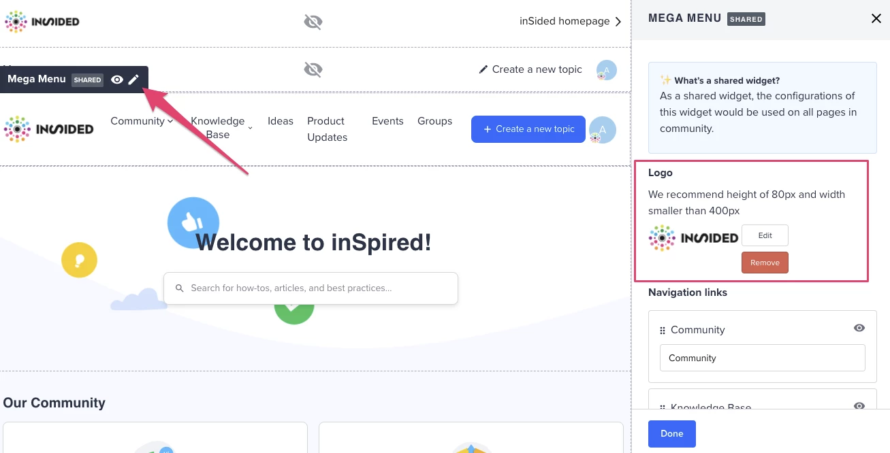Viewport: 890px width, 453px height.
Task: Select Events in the navigation menu
Action: coord(387,121)
